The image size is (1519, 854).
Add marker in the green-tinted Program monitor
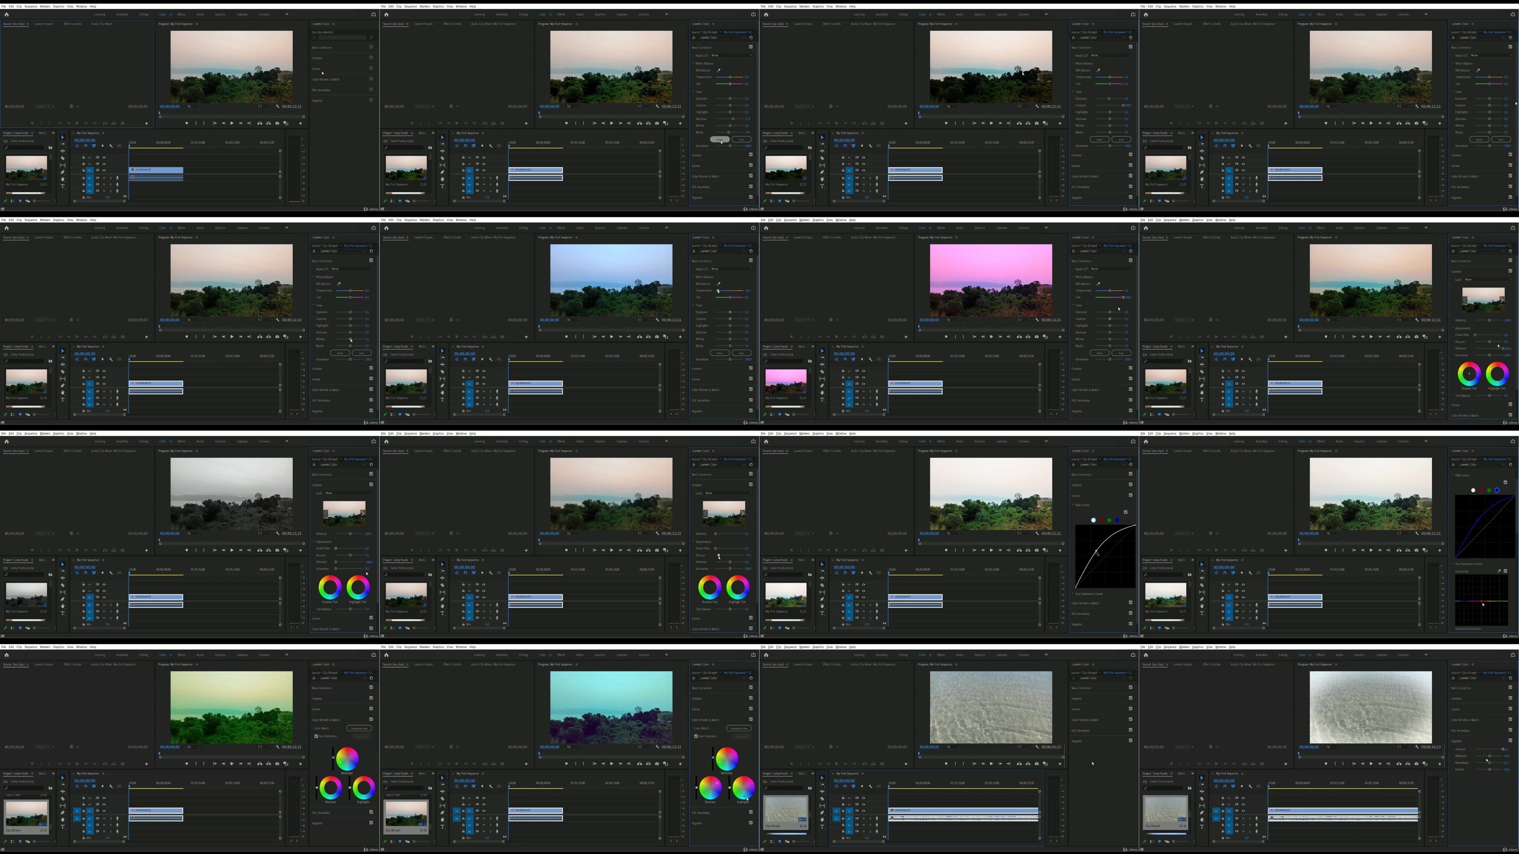pyautogui.click(x=187, y=764)
